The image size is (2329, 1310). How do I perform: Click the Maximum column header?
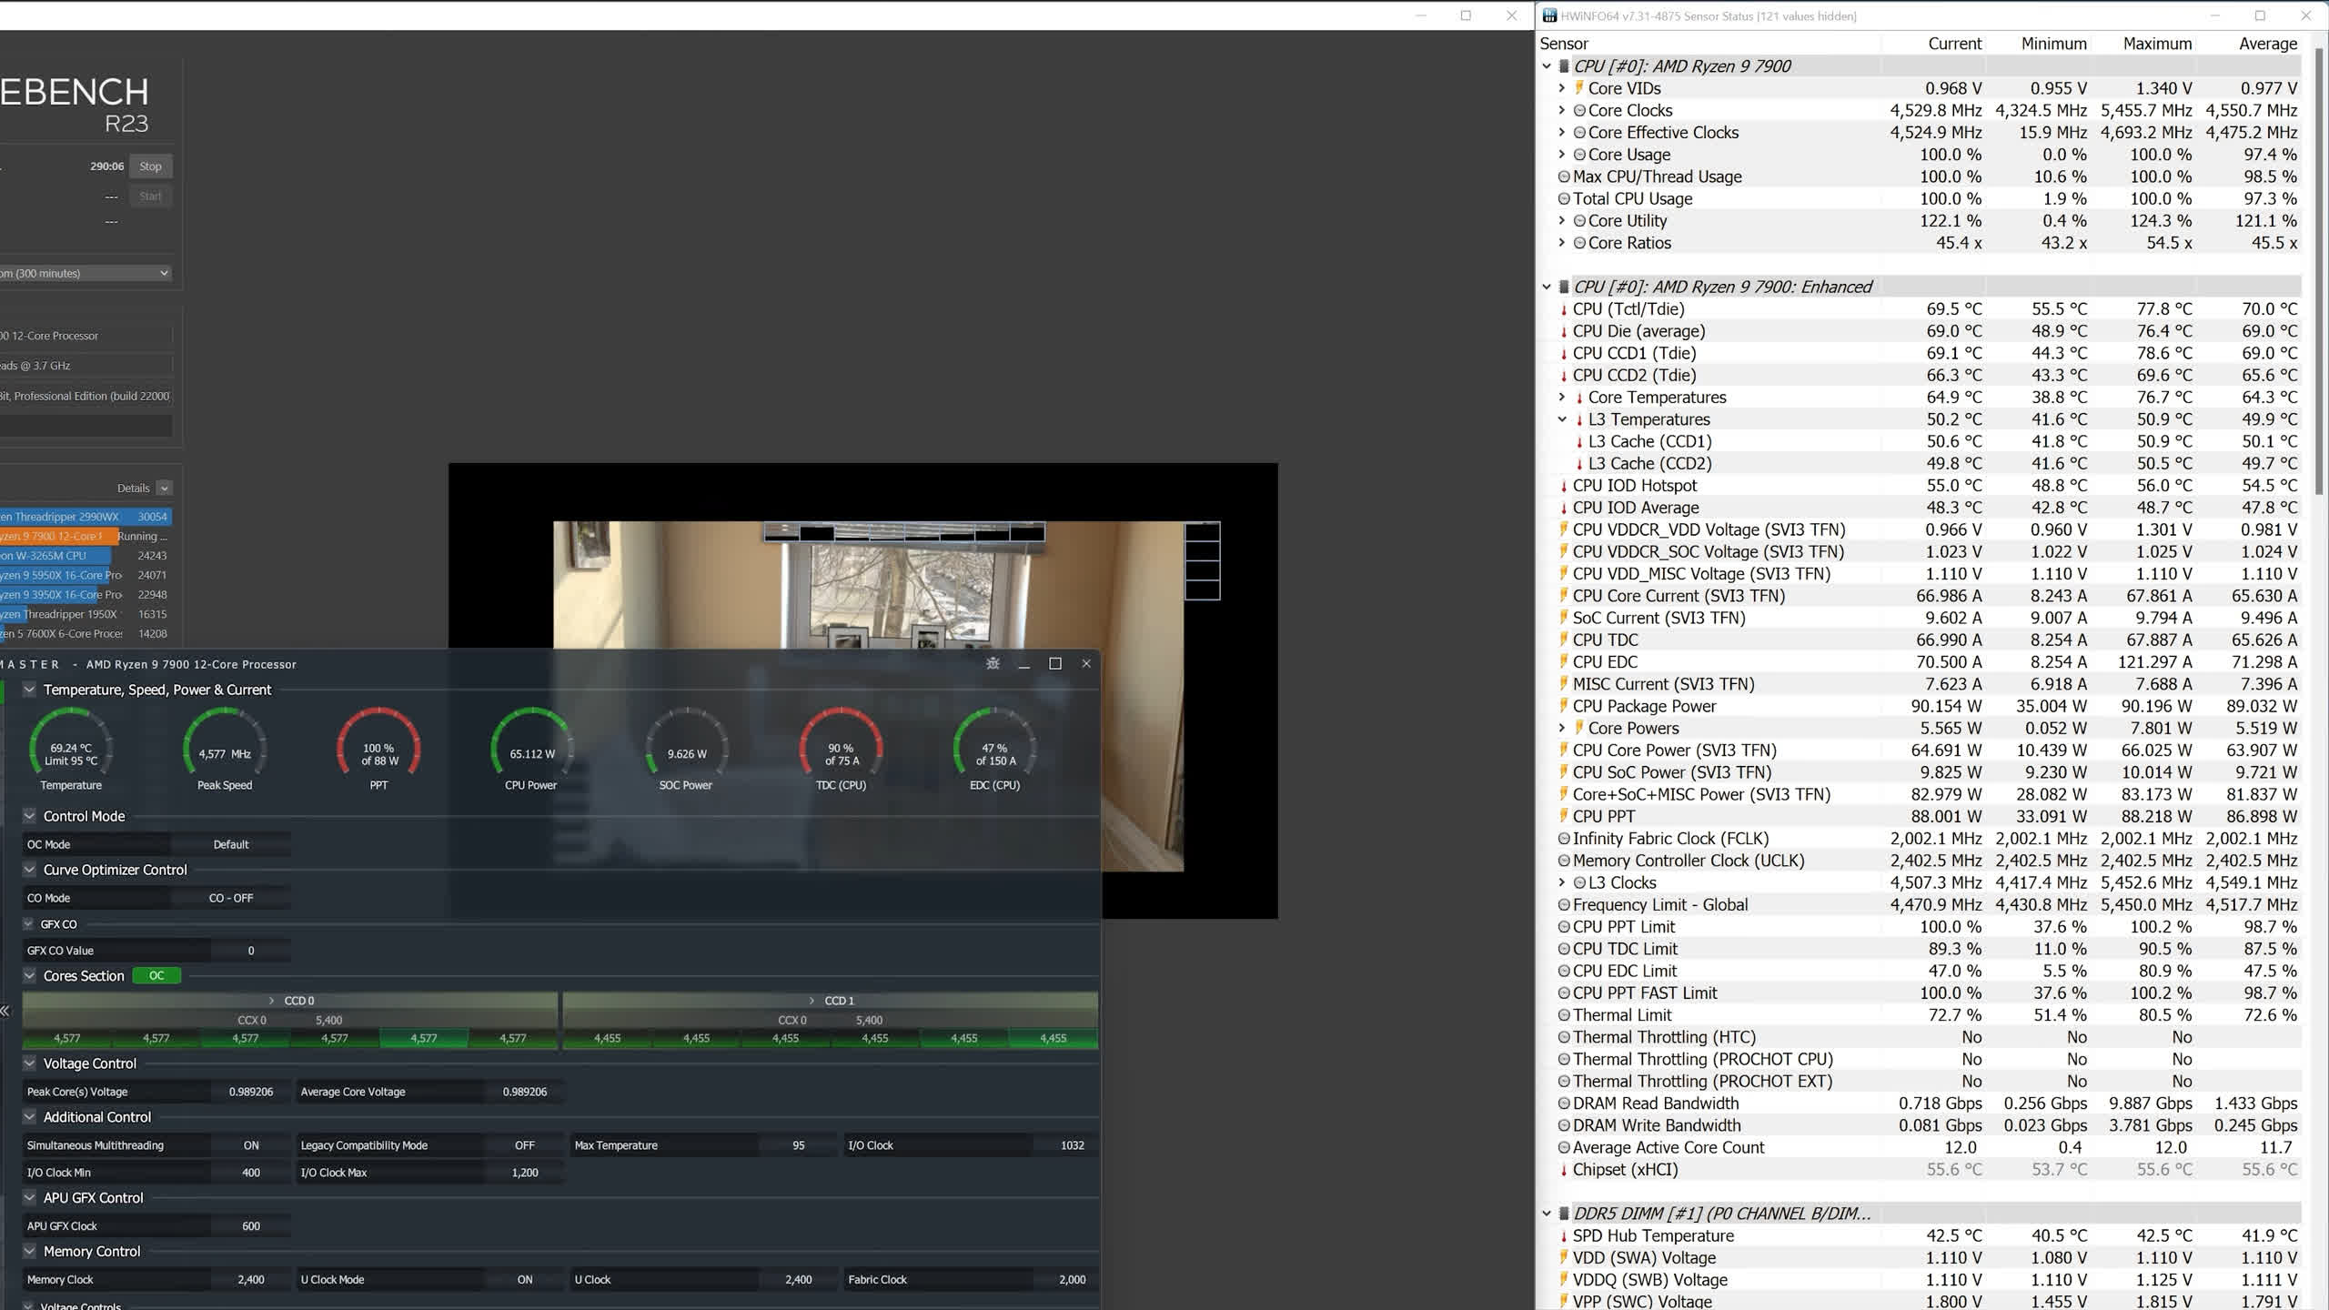2156,44
